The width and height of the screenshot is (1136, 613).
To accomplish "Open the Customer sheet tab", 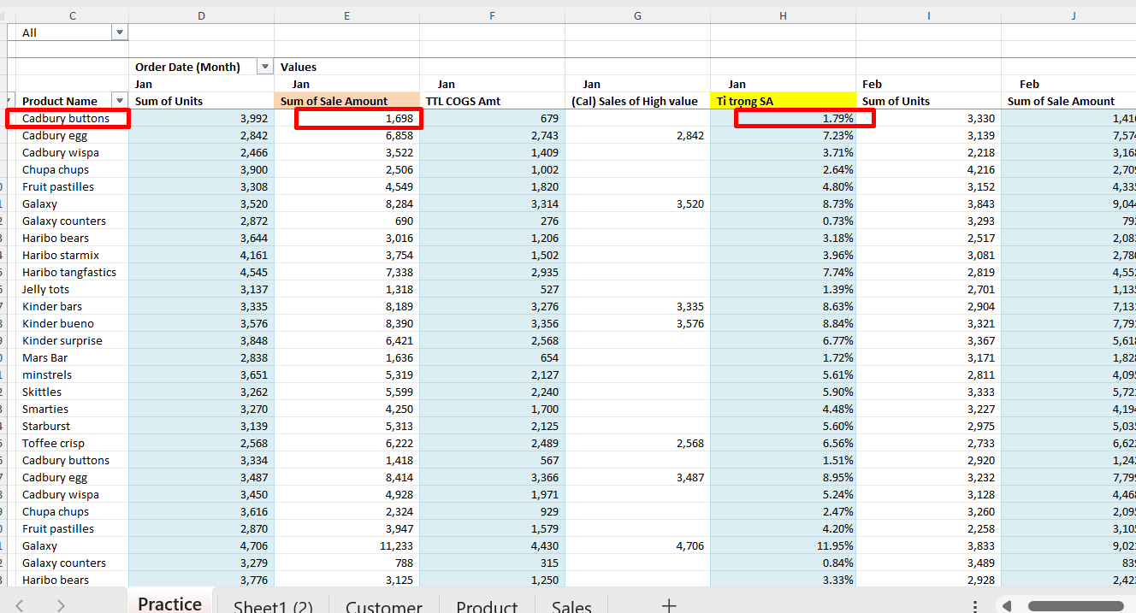I will 383,606.
